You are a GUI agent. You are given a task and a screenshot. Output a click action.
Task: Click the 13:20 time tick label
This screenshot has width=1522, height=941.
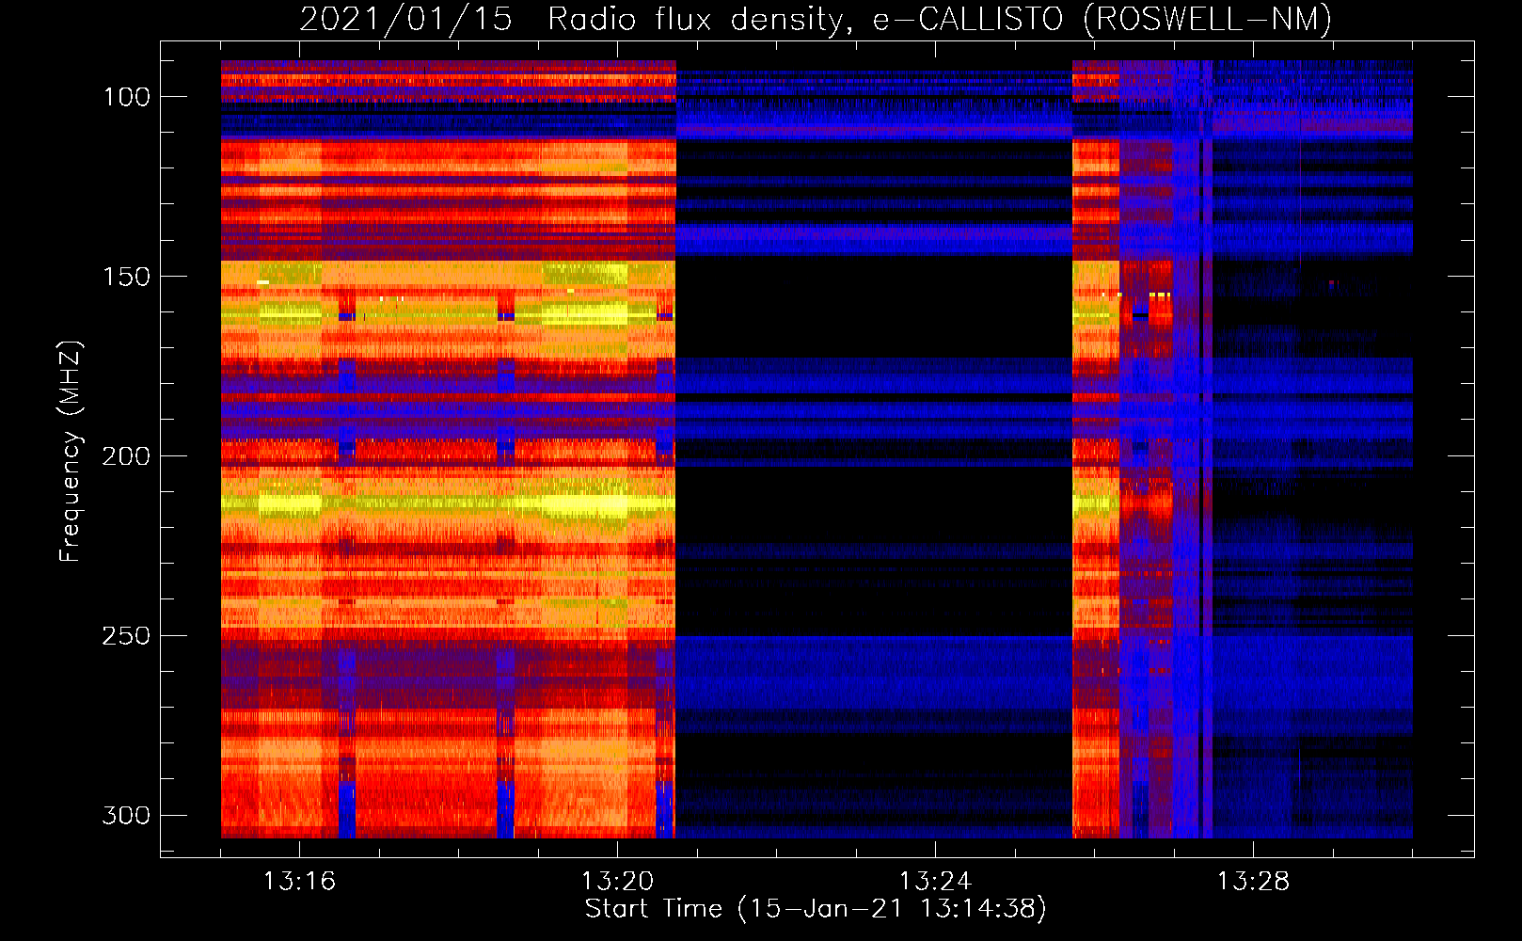(617, 882)
